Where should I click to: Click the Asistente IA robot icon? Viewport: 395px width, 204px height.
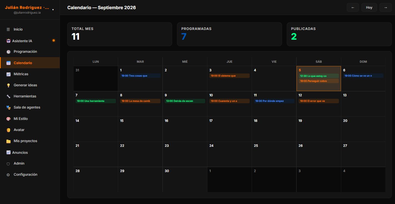click(8, 41)
